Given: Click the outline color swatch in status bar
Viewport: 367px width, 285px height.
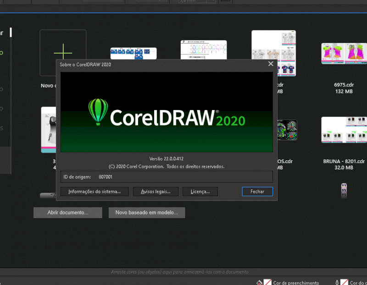Looking at the screenshot, I should point(345,282).
